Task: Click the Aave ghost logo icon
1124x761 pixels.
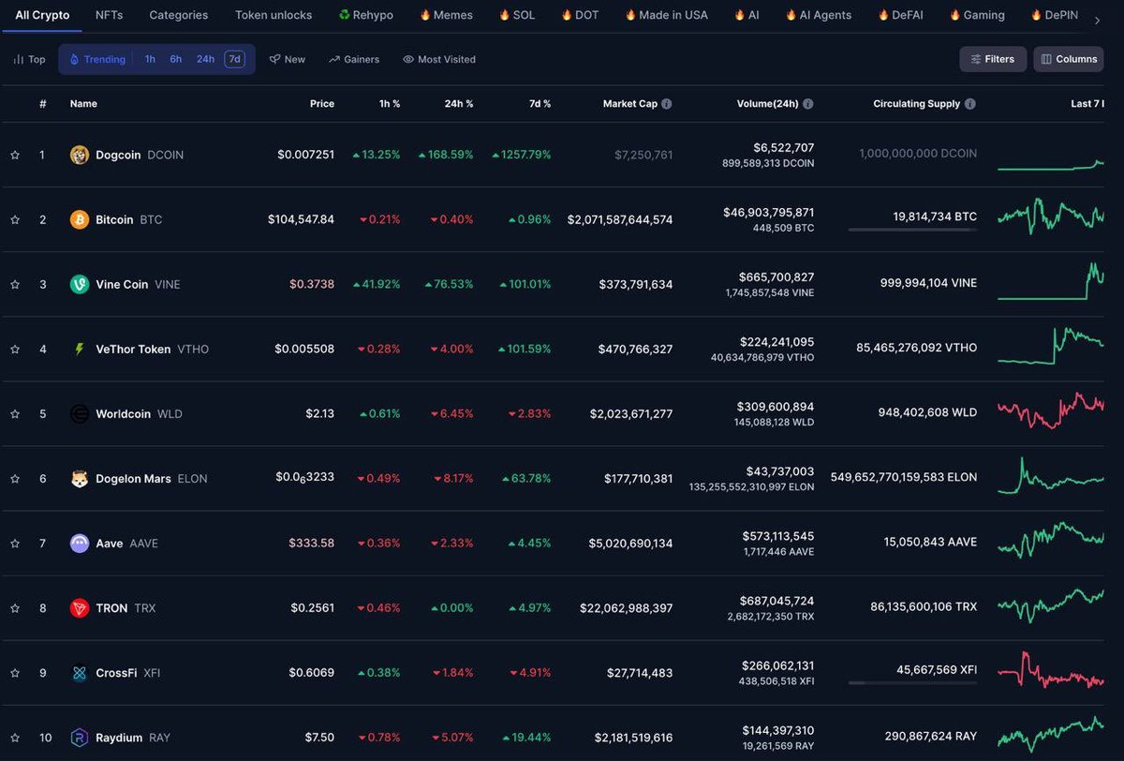Action: tap(80, 543)
